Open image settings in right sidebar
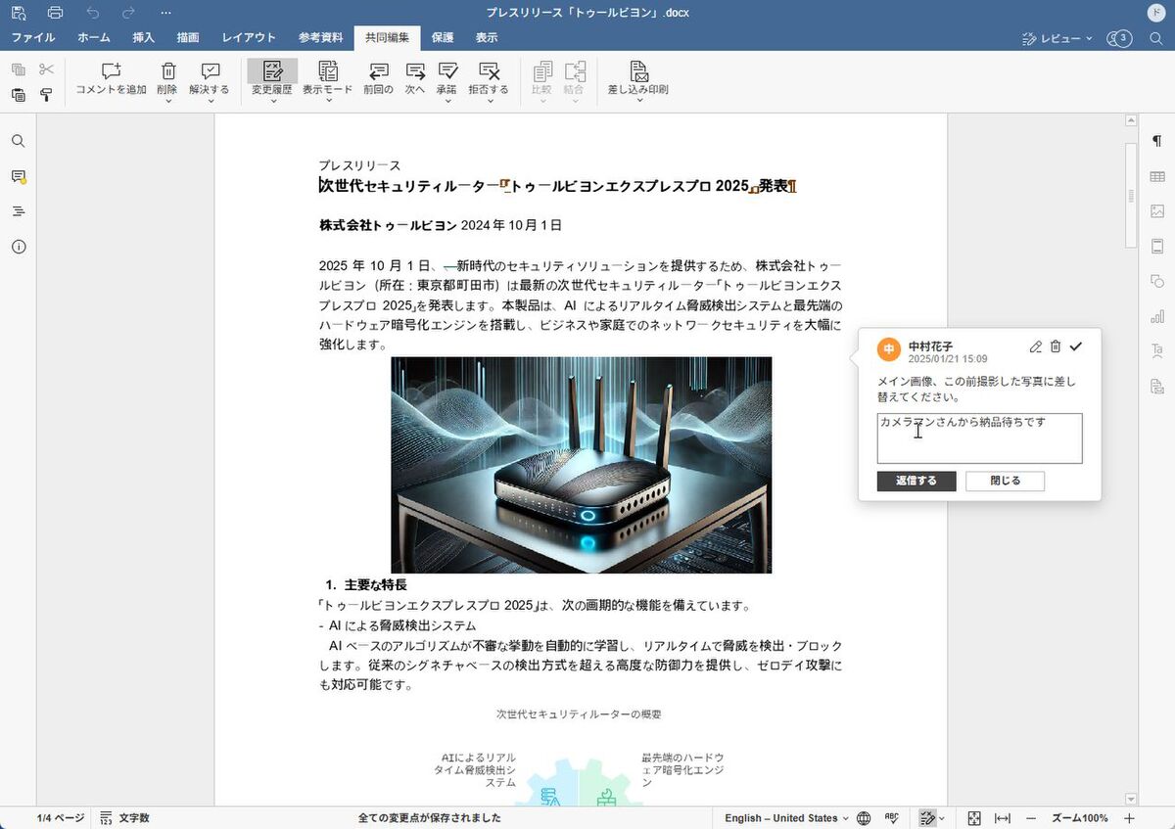 click(x=1157, y=210)
